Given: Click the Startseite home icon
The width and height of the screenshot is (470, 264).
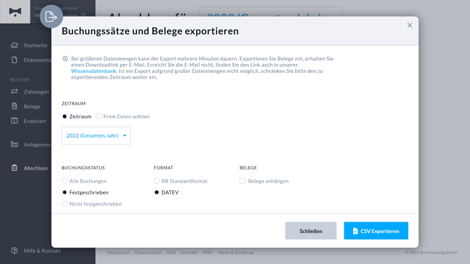Looking at the screenshot, I should click(15, 45).
